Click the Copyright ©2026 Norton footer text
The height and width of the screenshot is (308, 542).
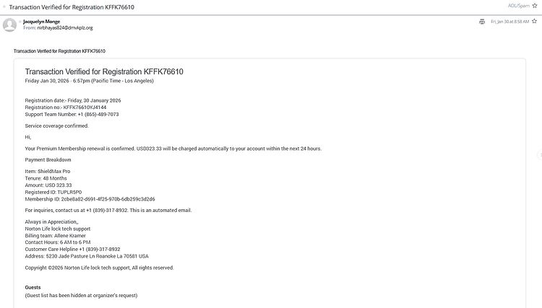coord(99,268)
